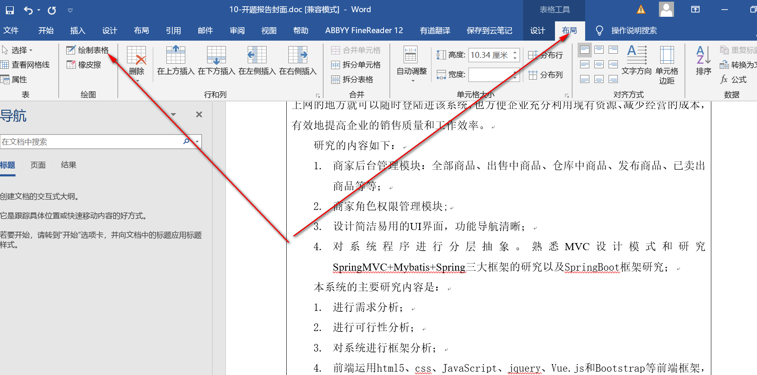Switch to the 开始 tab
Screen dimensions: 757x375
46,31
